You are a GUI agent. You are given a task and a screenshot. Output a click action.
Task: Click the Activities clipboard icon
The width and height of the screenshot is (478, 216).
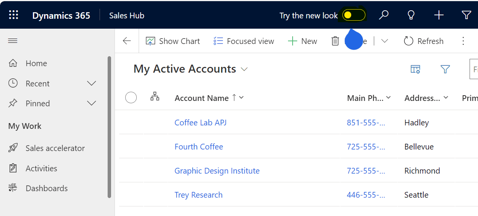[13, 168]
